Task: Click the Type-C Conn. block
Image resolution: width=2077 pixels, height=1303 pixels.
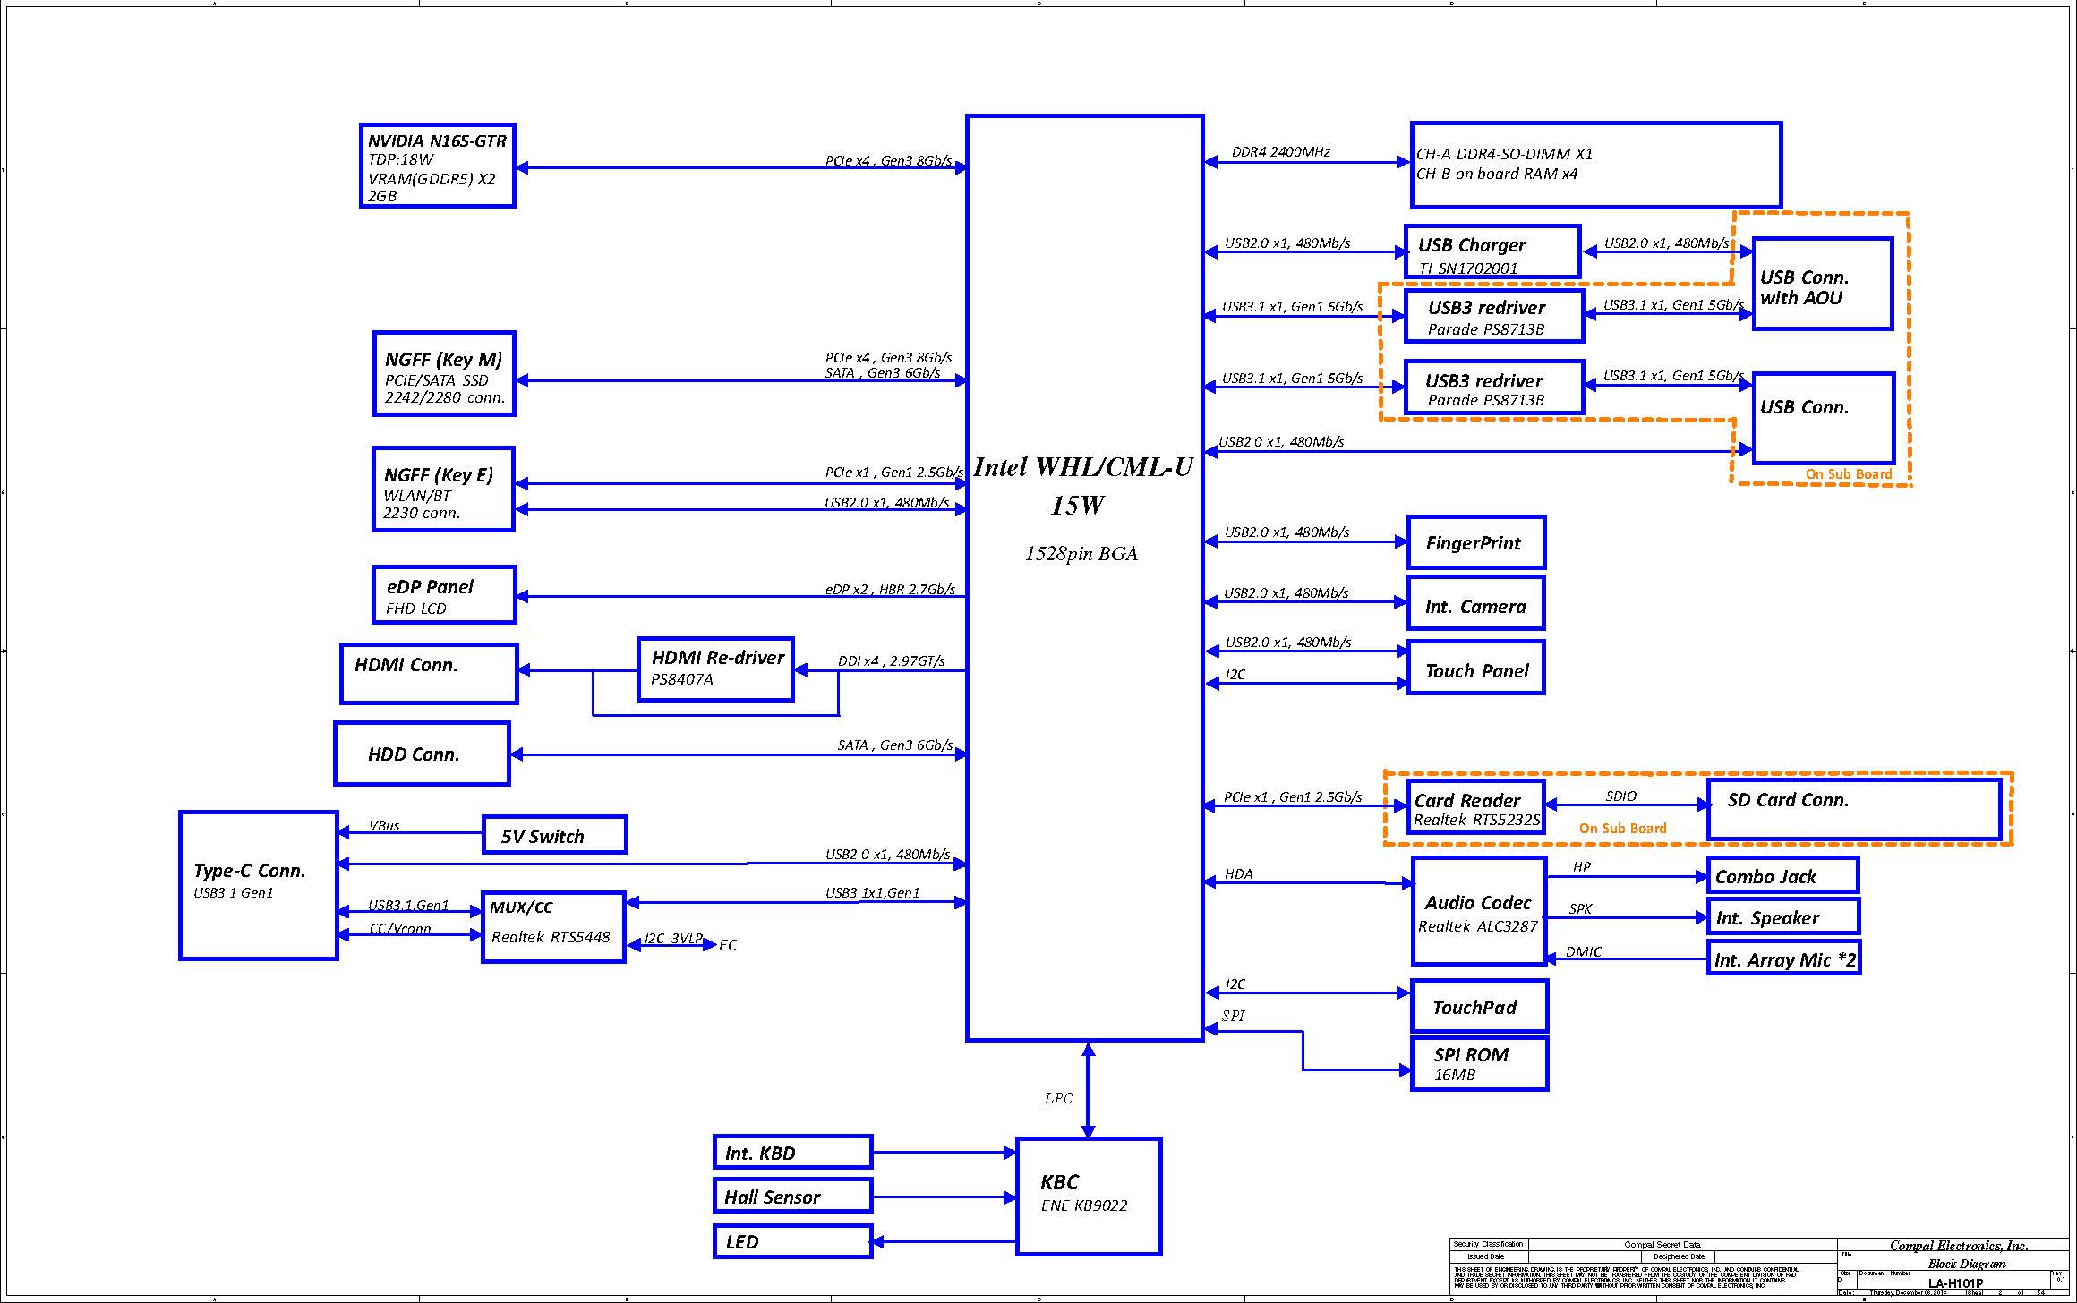Action: click(x=258, y=885)
